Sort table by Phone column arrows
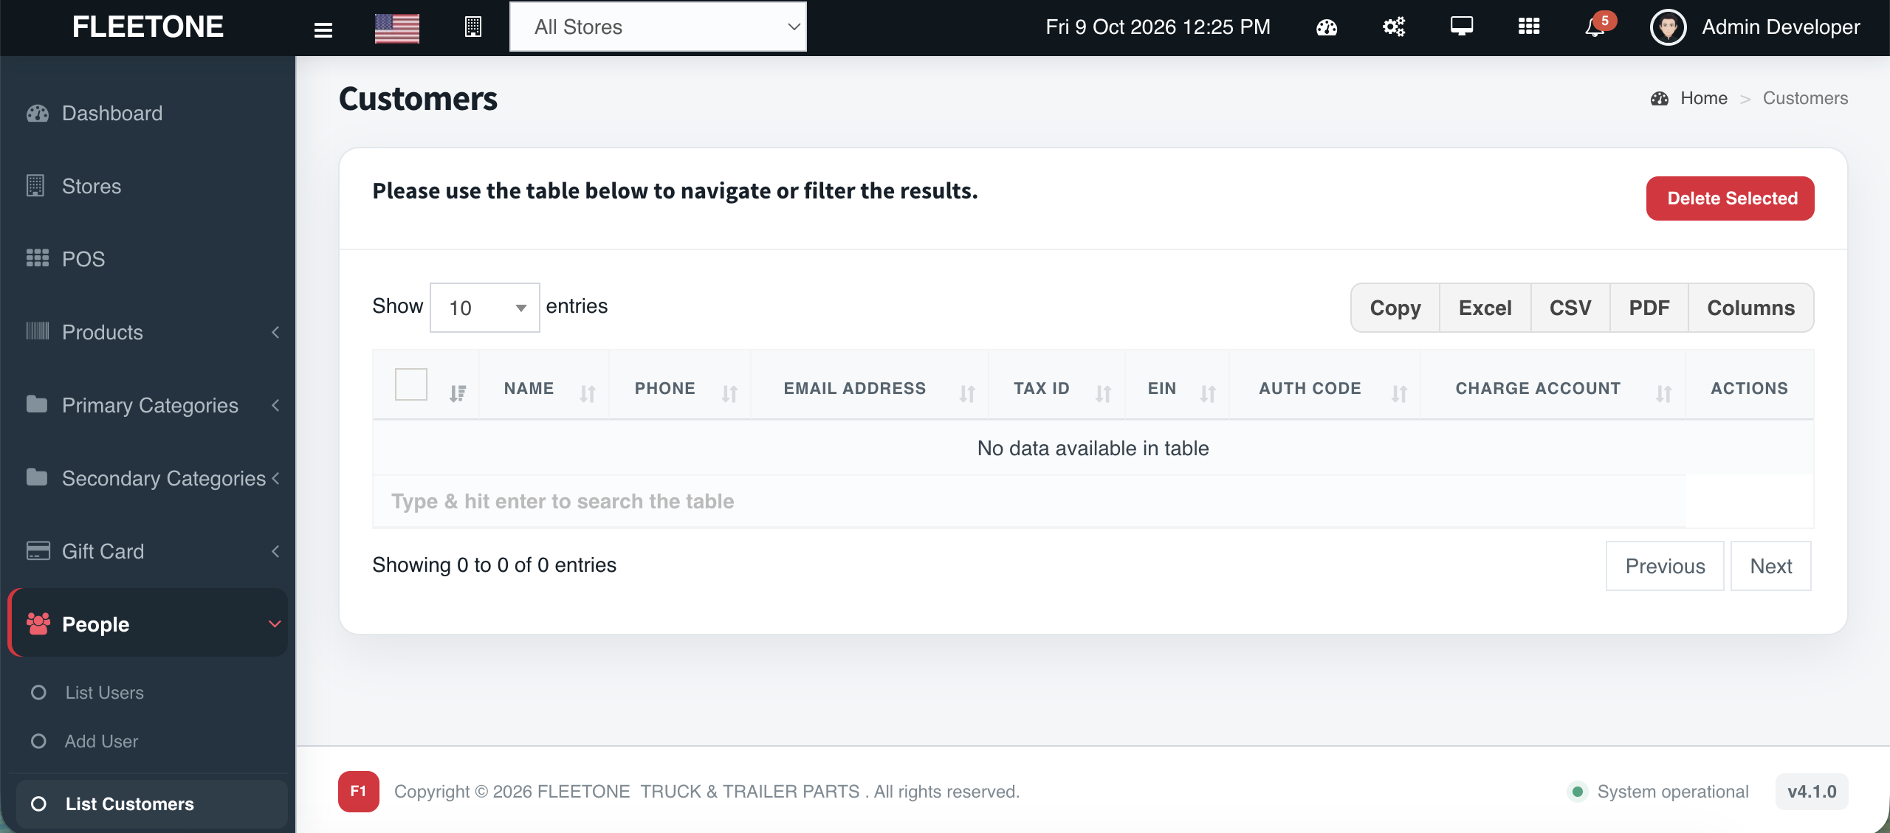Viewport: 1890px width, 833px height. pos(729,393)
